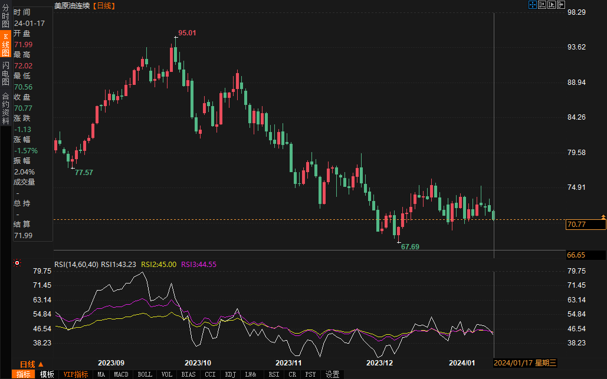Image resolution: width=607 pixels, height=379 pixels.
Task: Click the 95.01 high price marker
Action: (187, 33)
